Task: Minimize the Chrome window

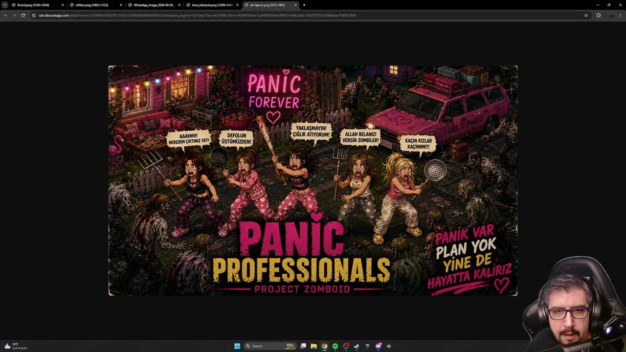Action: pyautogui.click(x=598, y=5)
